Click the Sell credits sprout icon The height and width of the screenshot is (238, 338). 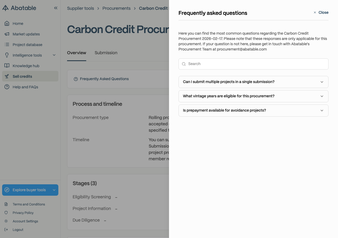point(7,76)
